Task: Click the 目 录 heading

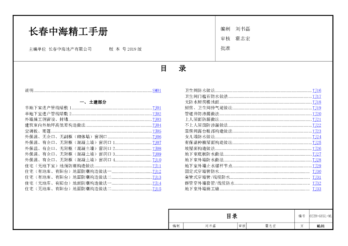Action: pyautogui.click(x=173, y=68)
